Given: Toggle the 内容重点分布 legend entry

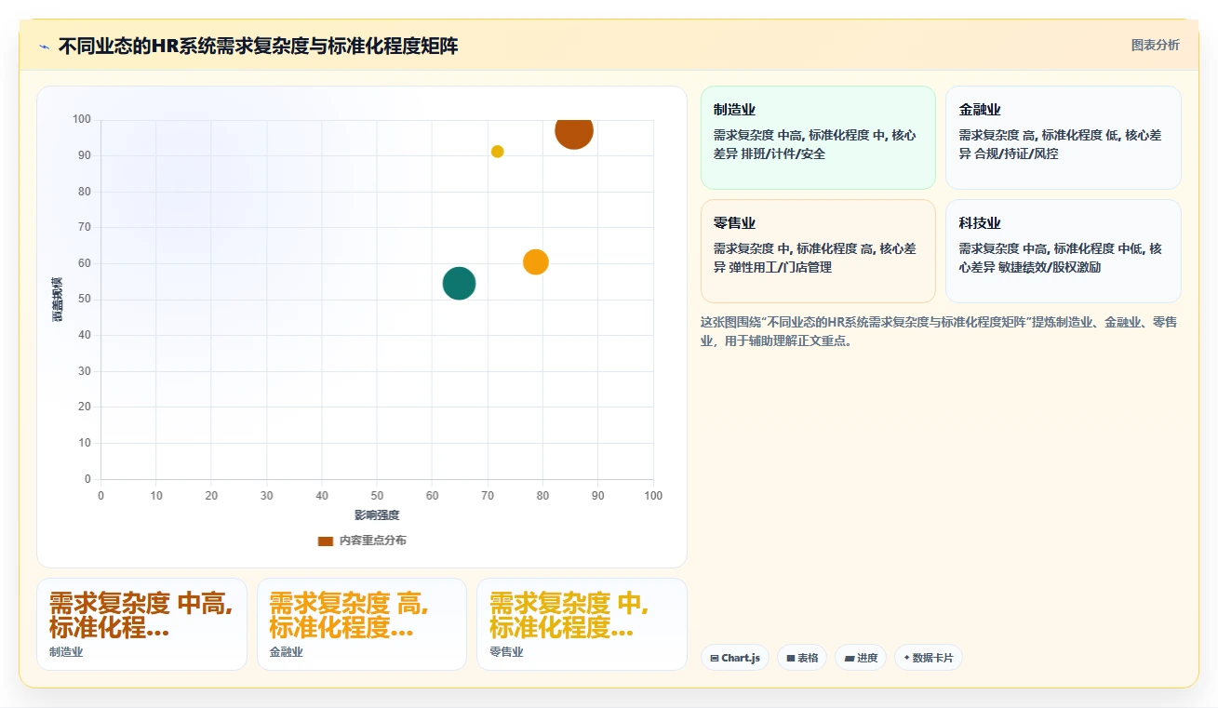Looking at the screenshot, I should pos(362,541).
